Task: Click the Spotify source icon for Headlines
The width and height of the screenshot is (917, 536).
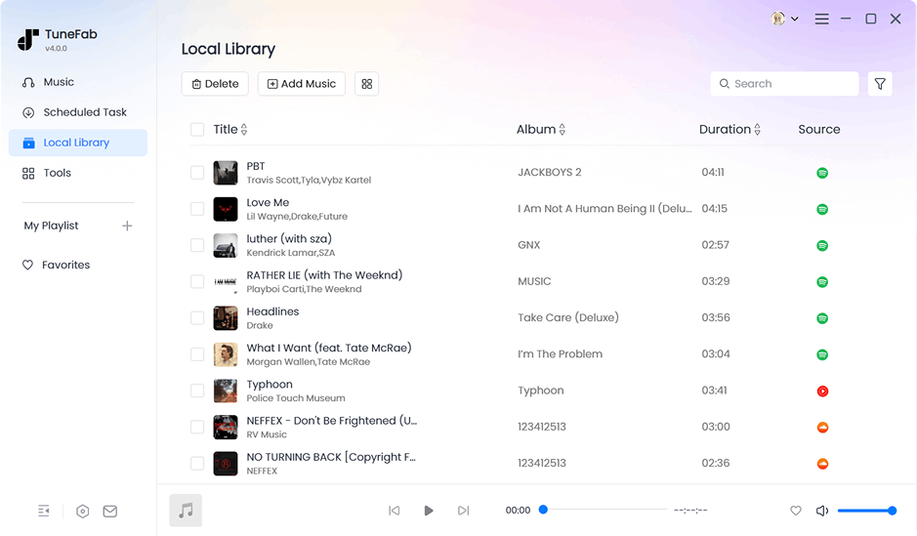Action: coord(822,318)
